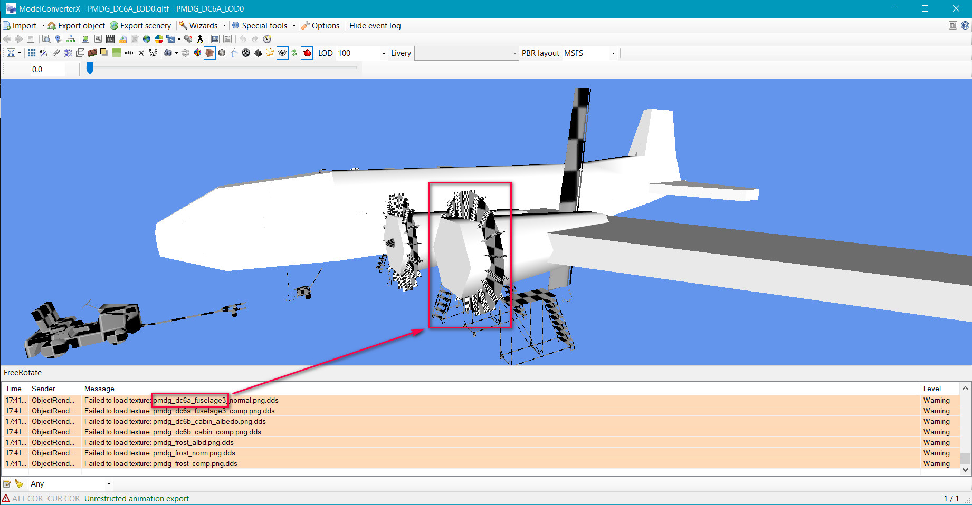Open the Options menu item
The width and height of the screenshot is (972, 505).
320,26
